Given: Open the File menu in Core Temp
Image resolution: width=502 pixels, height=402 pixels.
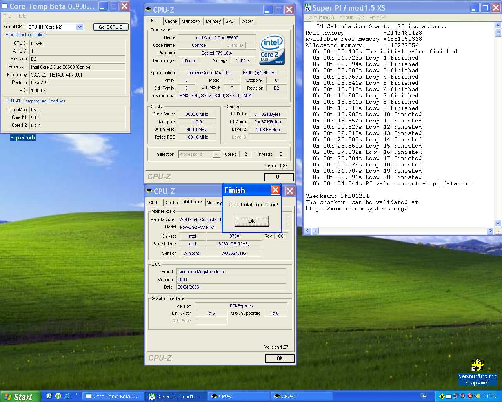Looking at the screenshot, I should [7, 16].
